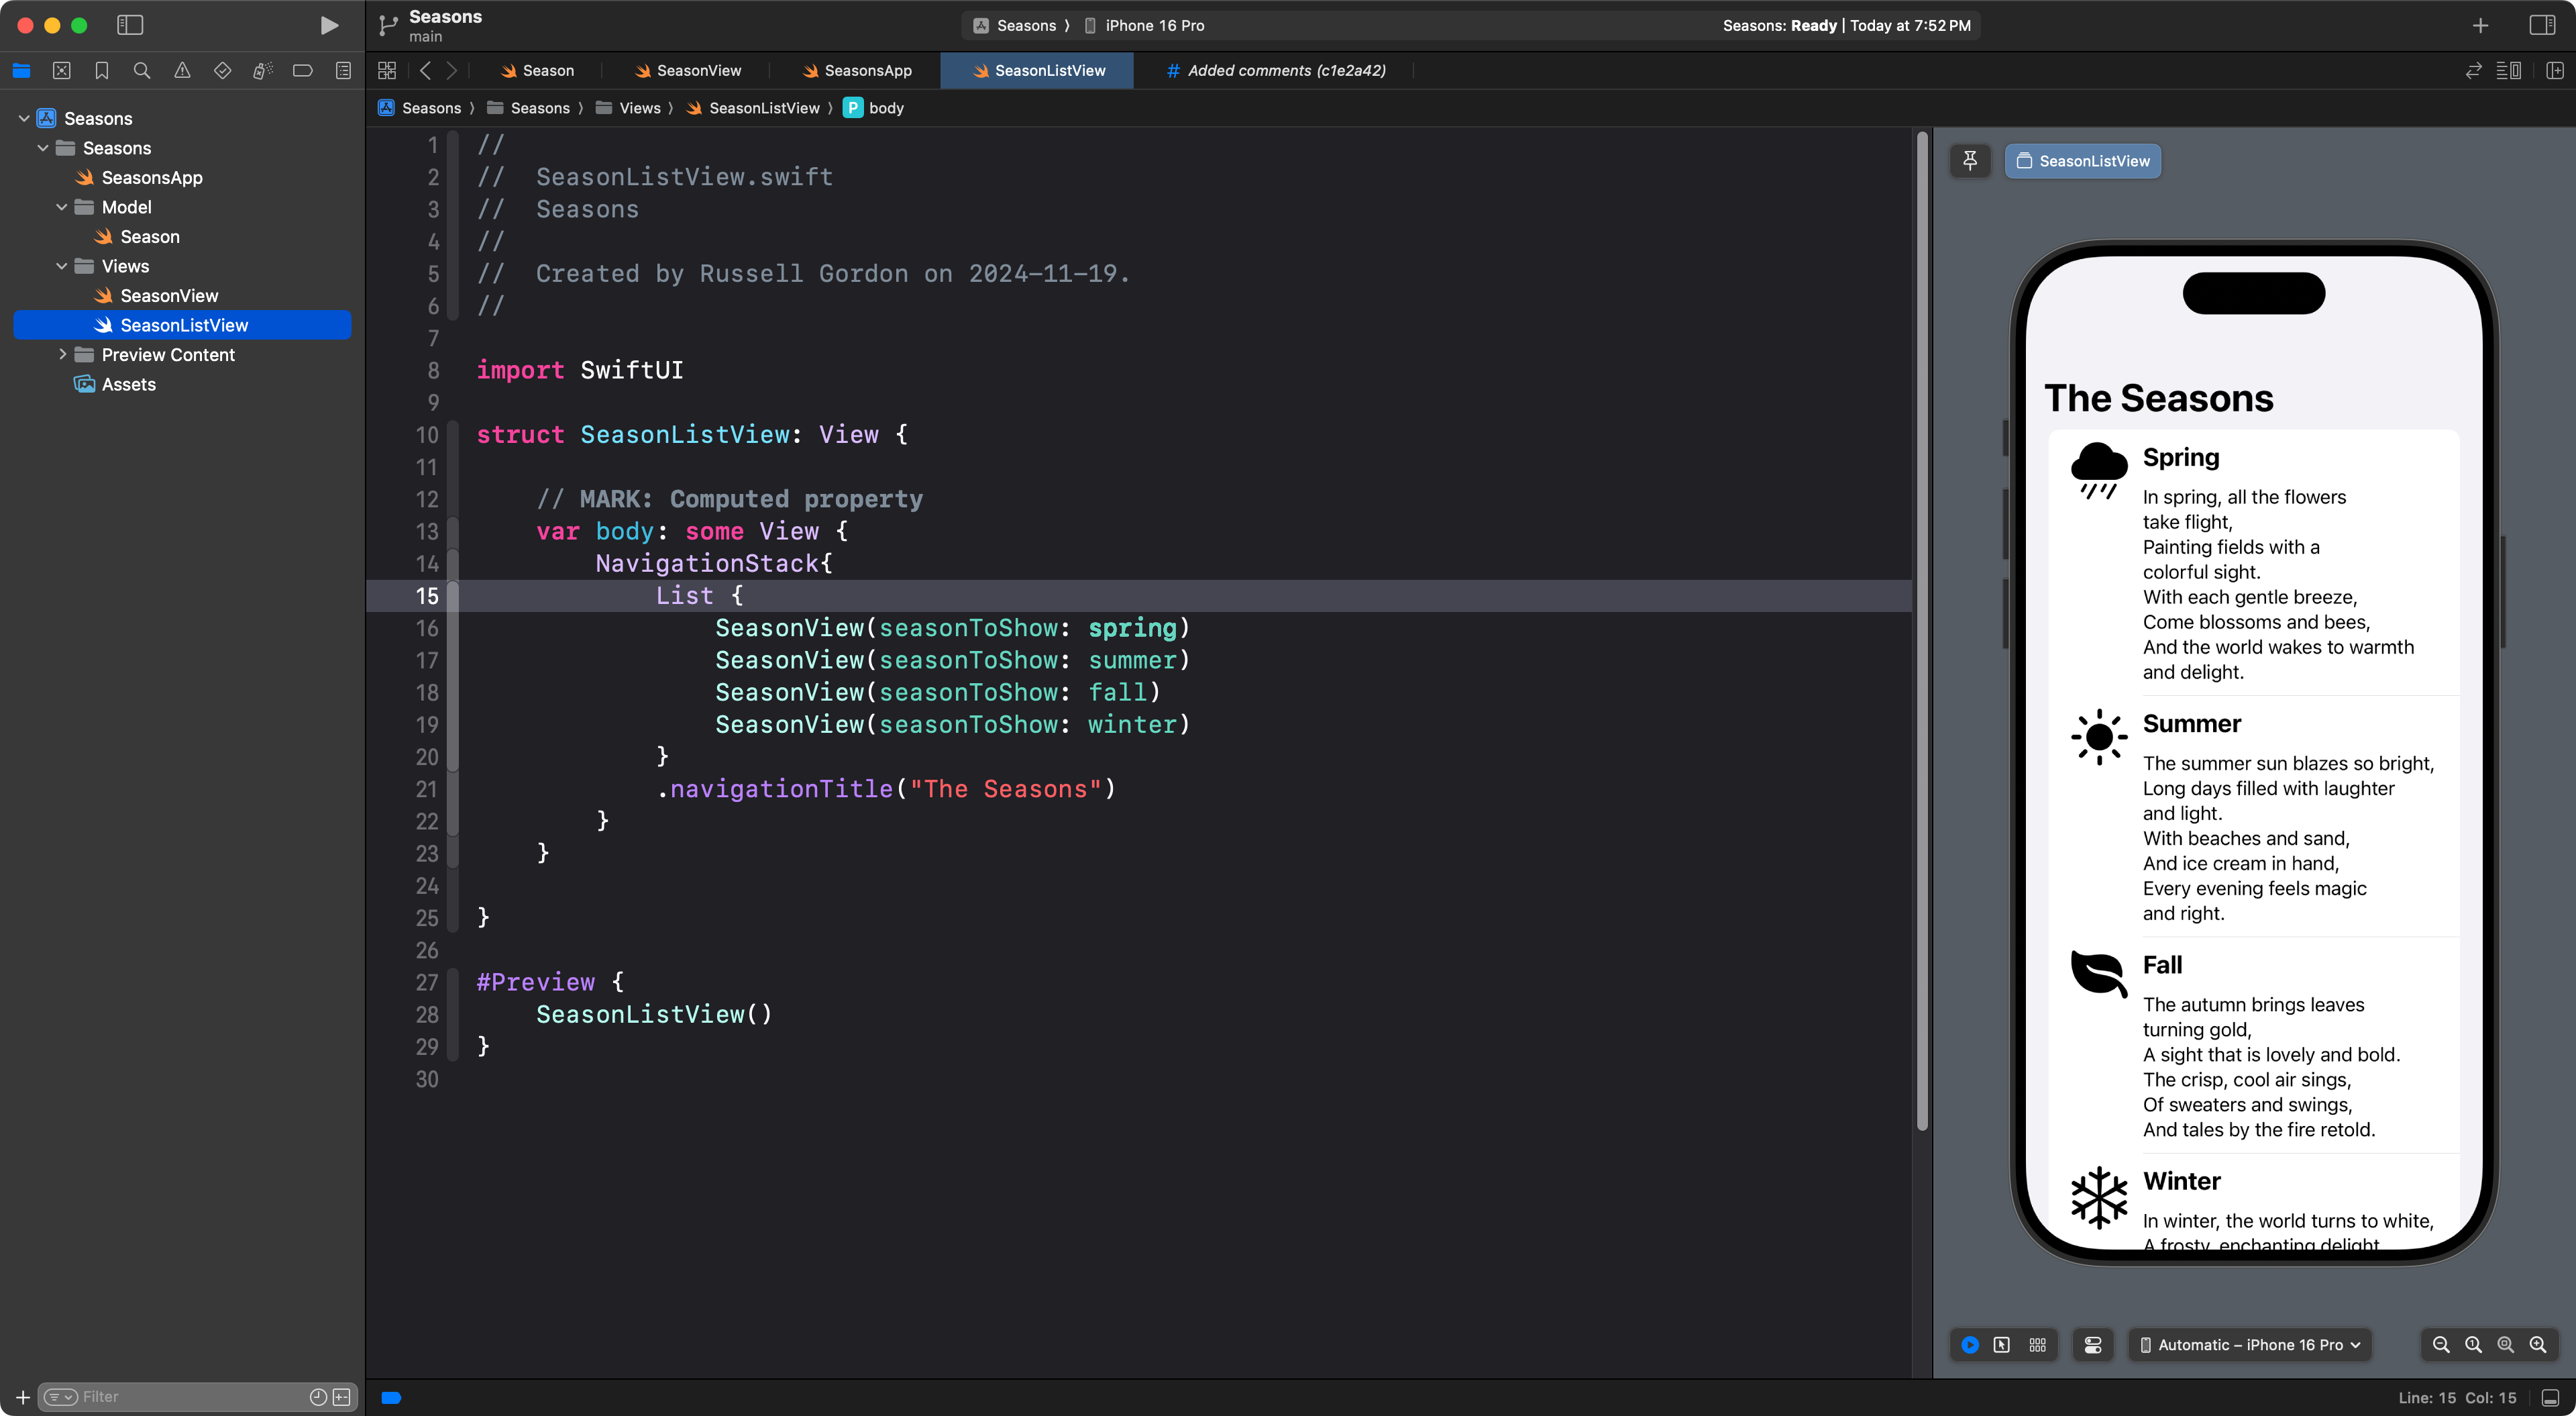Open the Issue navigator warning icon
This screenshot has width=2576, height=1416.
pyautogui.click(x=182, y=71)
